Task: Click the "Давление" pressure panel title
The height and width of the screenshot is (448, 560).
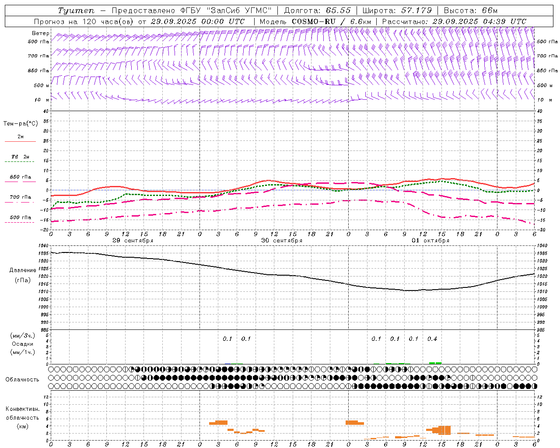Action: point(23,270)
